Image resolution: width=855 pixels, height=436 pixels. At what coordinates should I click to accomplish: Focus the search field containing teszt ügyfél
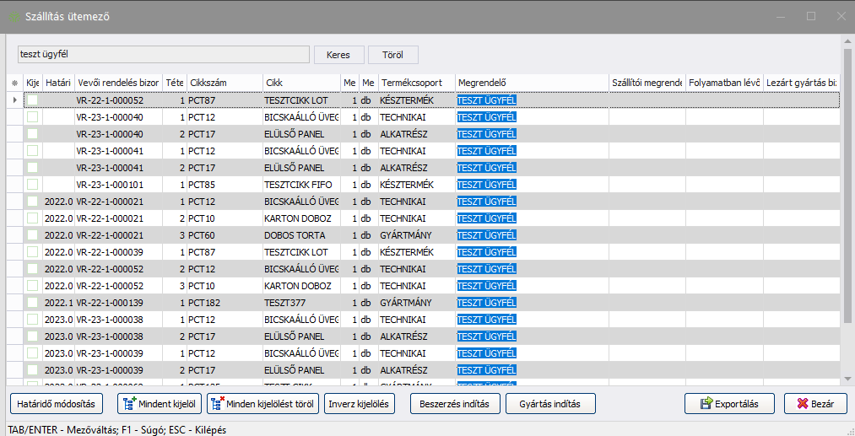coord(163,55)
